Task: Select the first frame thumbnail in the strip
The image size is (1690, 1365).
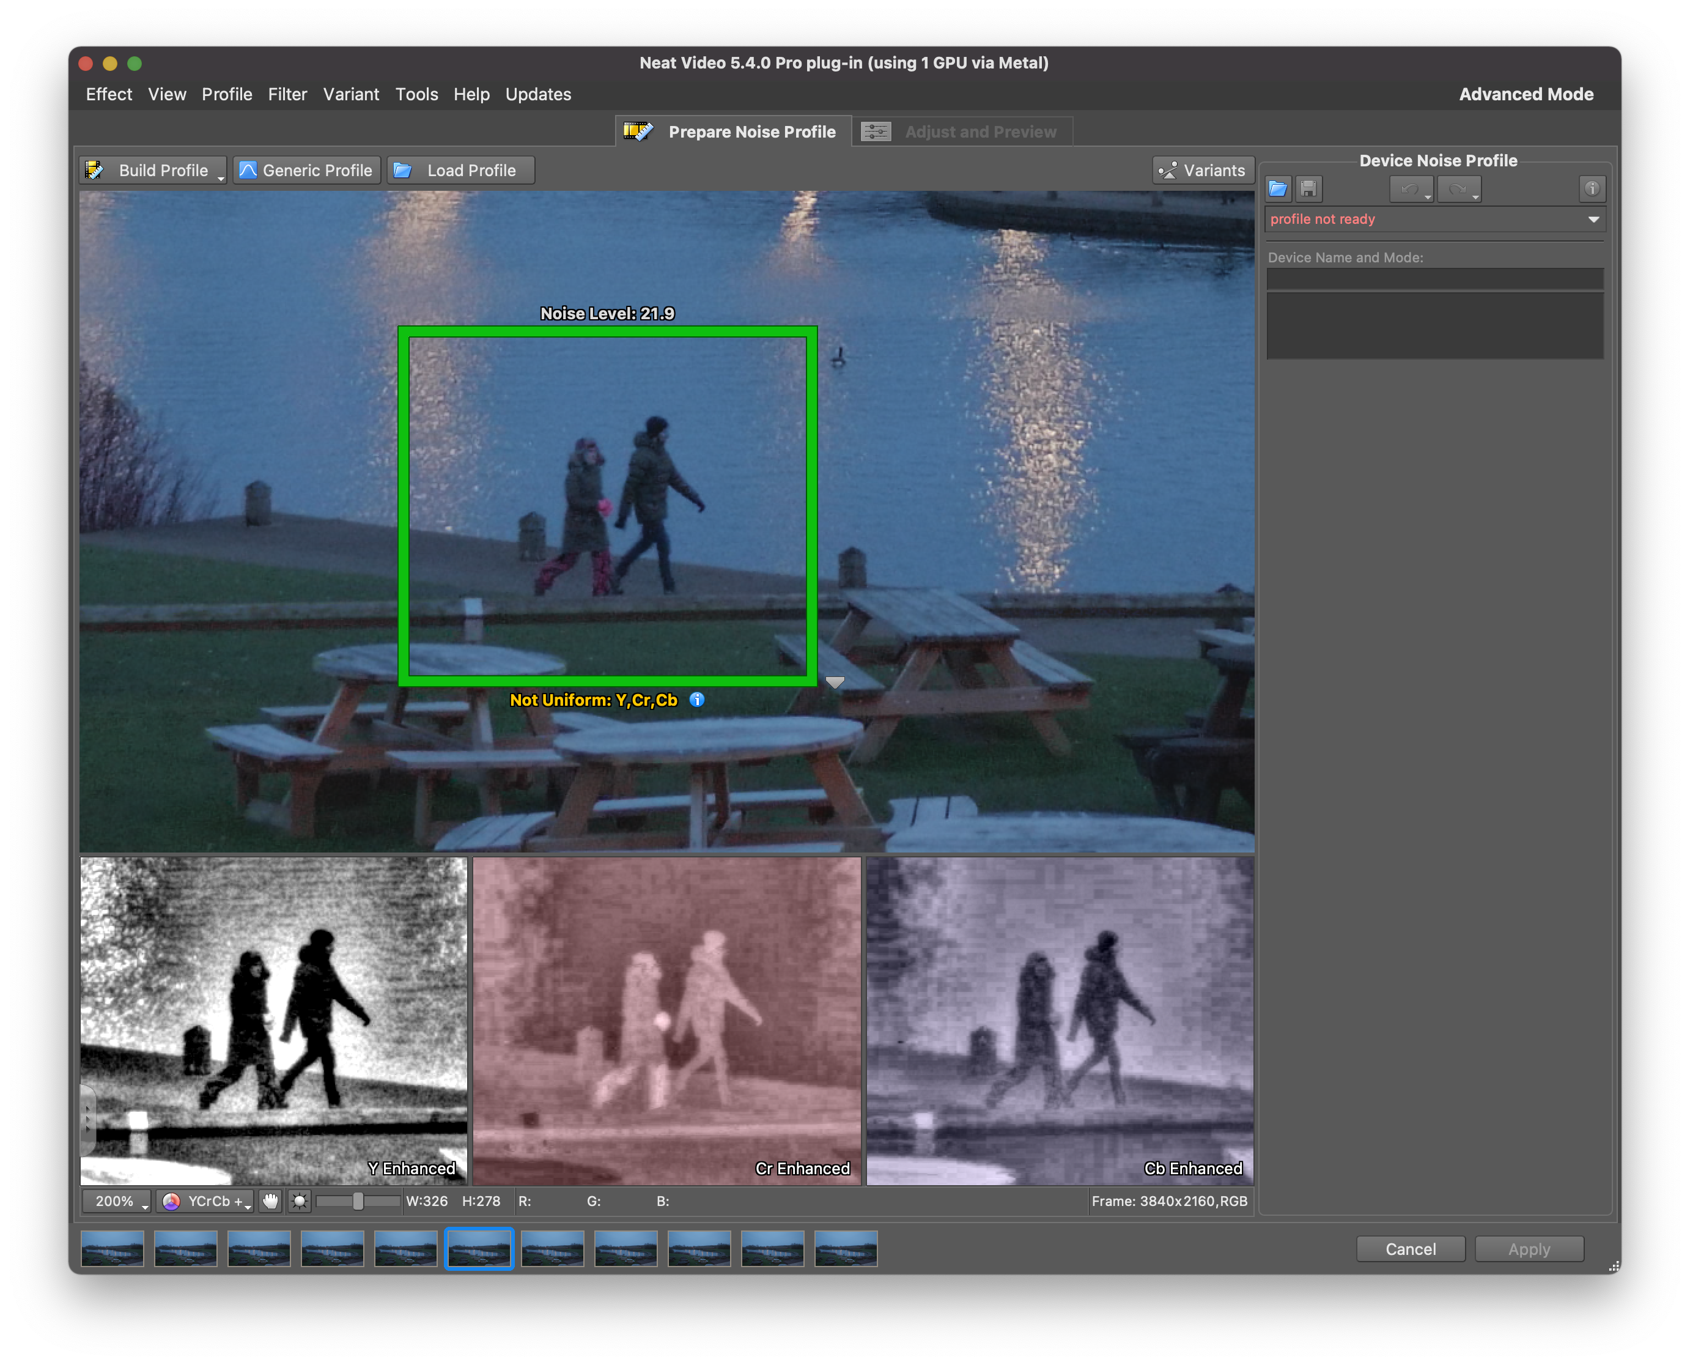Action: [113, 1249]
